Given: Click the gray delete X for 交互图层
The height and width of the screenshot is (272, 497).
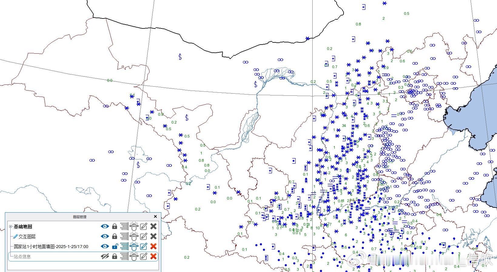Looking at the screenshot, I should (x=153, y=236).
